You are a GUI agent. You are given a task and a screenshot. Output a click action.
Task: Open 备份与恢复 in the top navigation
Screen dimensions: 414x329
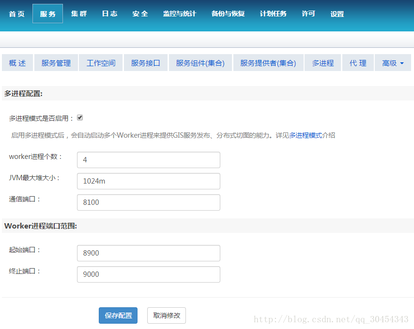228,14
